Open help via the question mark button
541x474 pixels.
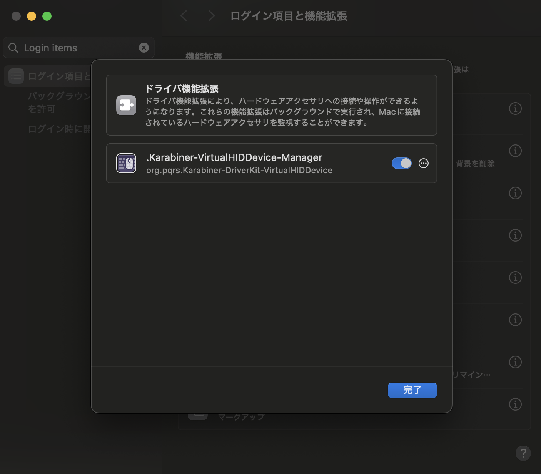tap(523, 453)
